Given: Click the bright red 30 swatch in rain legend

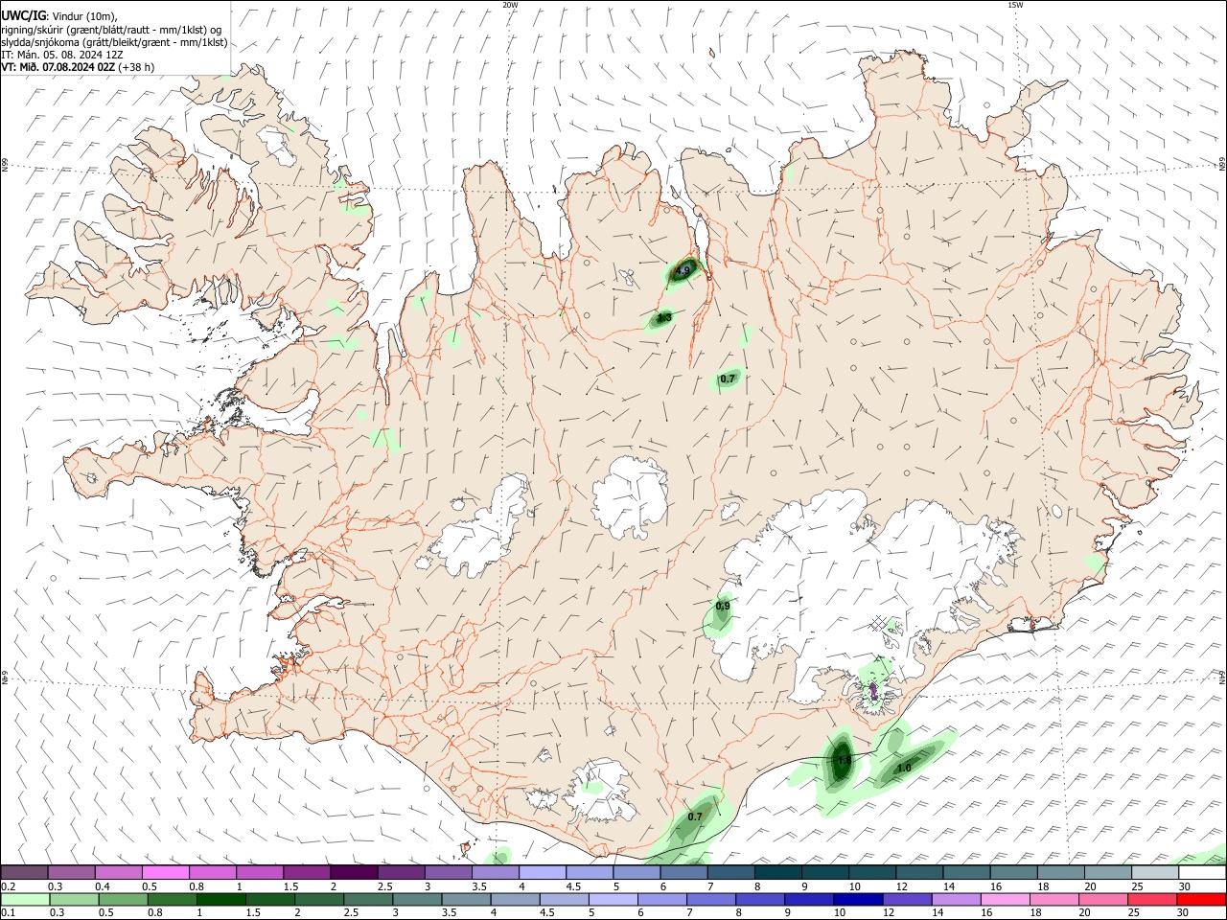Looking at the screenshot, I should point(1200,899).
